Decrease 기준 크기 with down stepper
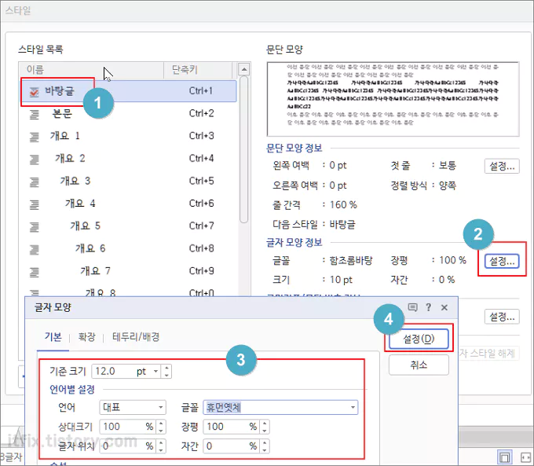The image size is (534, 466). click(x=166, y=375)
